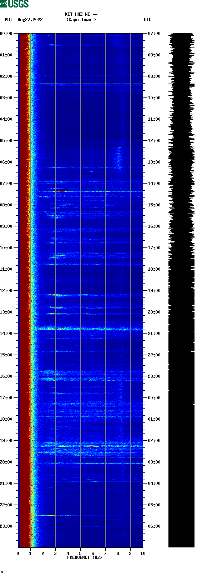Click the '10:00' label on PDT axis

[6, 248]
